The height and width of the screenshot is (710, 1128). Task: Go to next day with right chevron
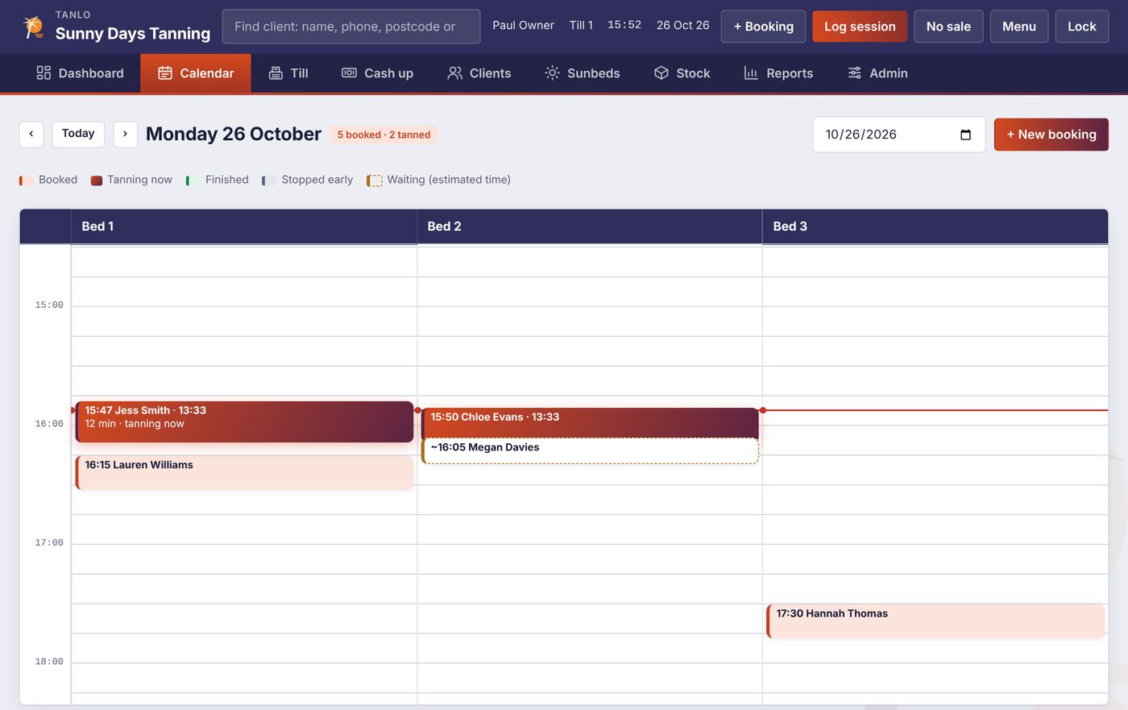tap(125, 134)
